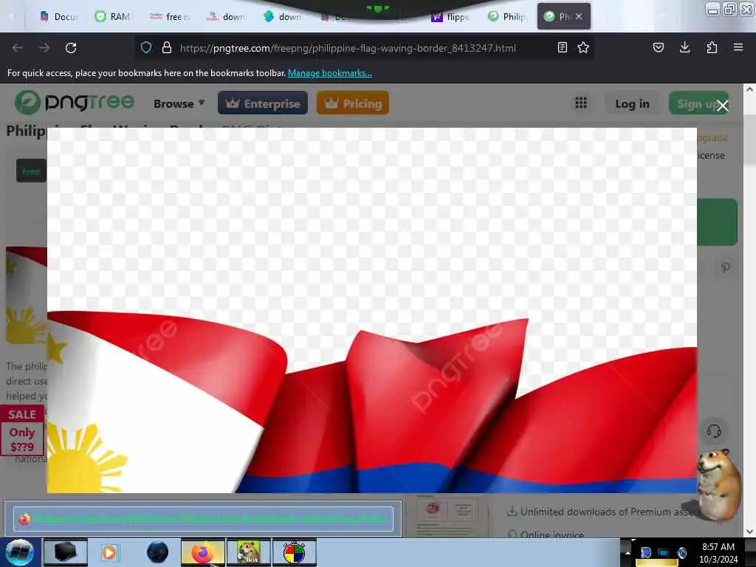Open the Windows Start menu
Screen dimensions: 756x567
coord(19,552)
